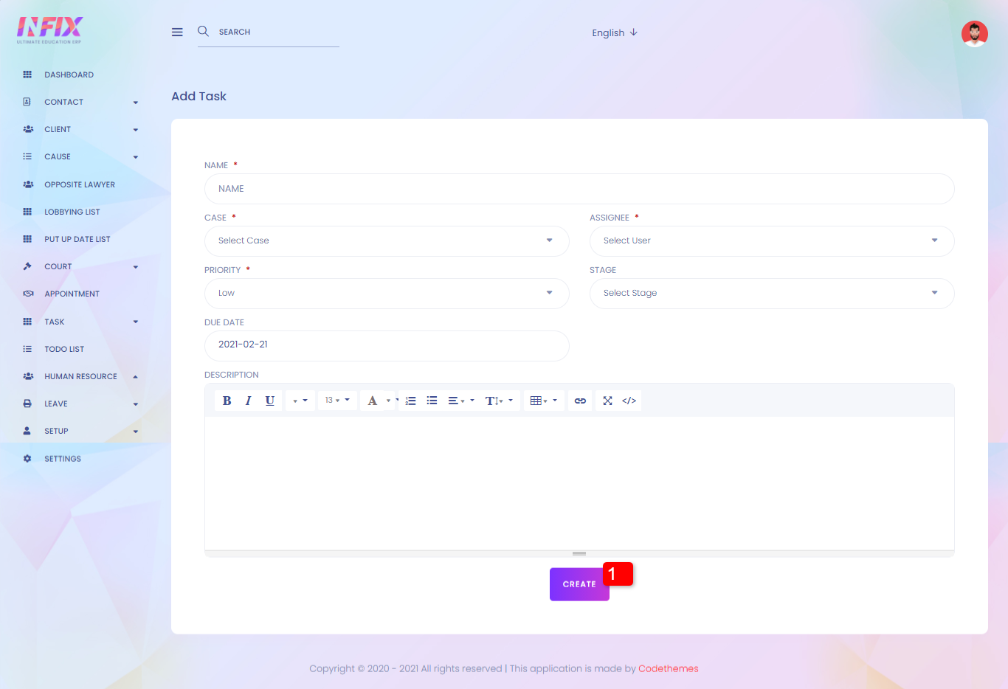This screenshot has width=1008, height=689.
Task: Open the Priority dropdown showing Low
Action: pyautogui.click(x=386, y=294)
